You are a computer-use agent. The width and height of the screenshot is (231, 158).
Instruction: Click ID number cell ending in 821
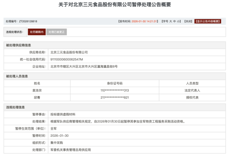pos(115,97)
